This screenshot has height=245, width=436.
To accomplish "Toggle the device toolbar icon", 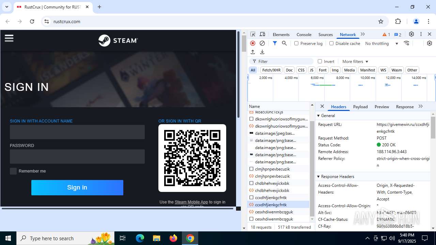I will coord(262,34).
